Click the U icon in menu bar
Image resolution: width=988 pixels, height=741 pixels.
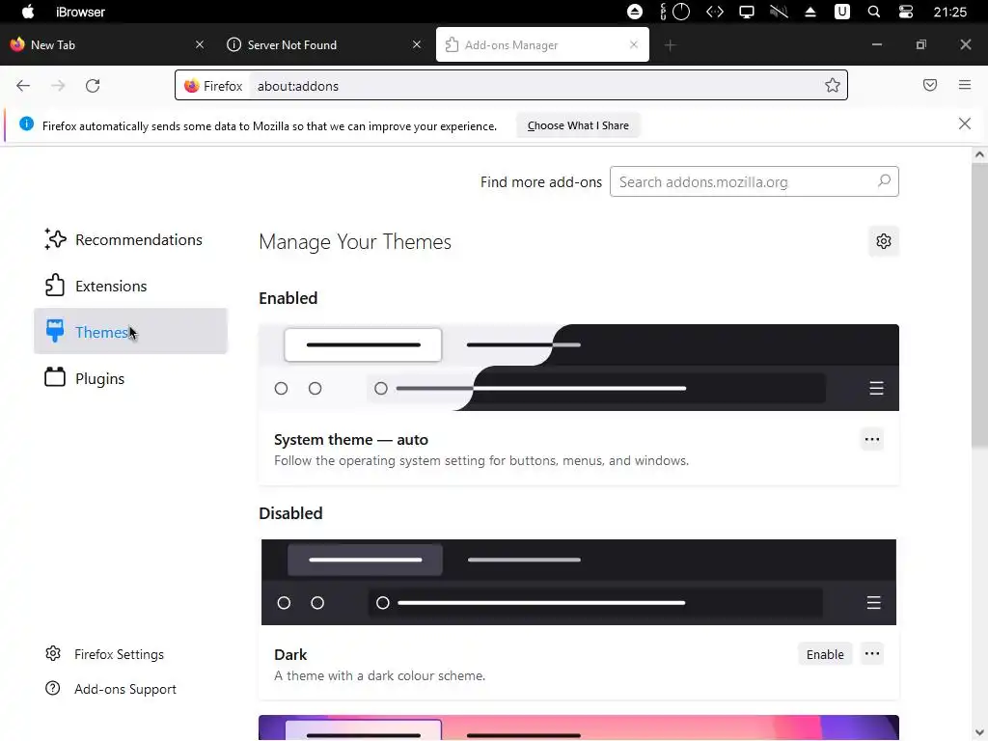pyautogui.click(x=841, y=12)
